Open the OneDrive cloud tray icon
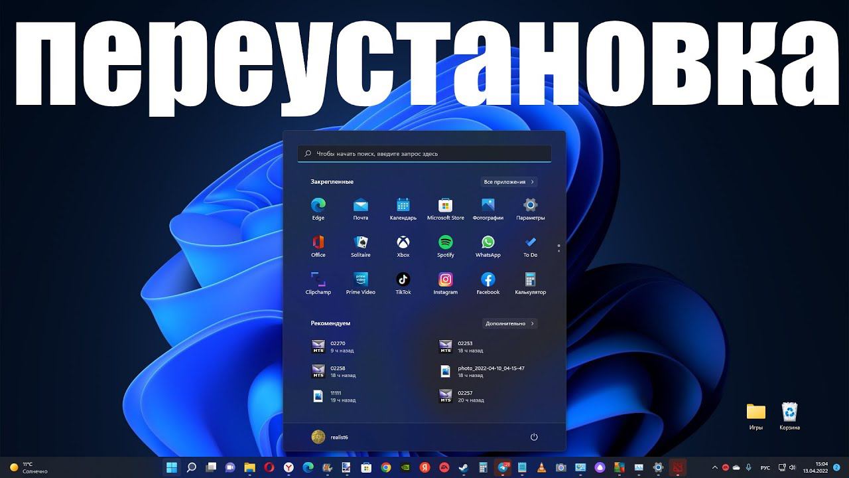The width and height of the screenshot is (849, 478). (x=736, y=467)
